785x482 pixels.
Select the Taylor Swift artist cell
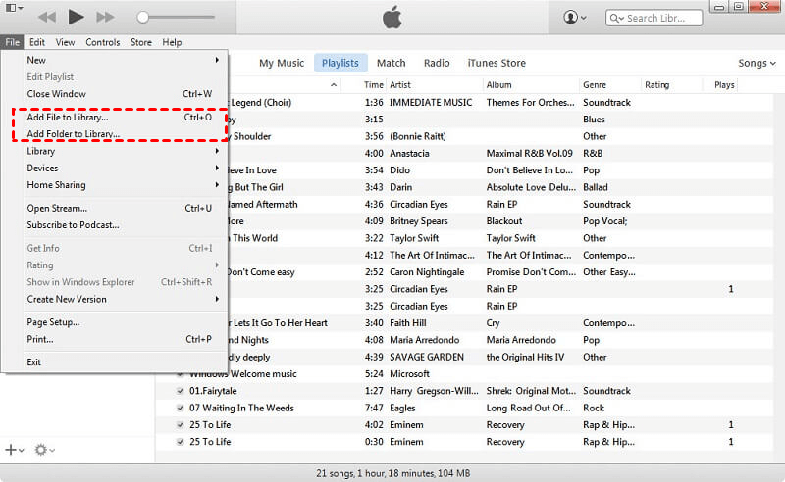[414, 238]
